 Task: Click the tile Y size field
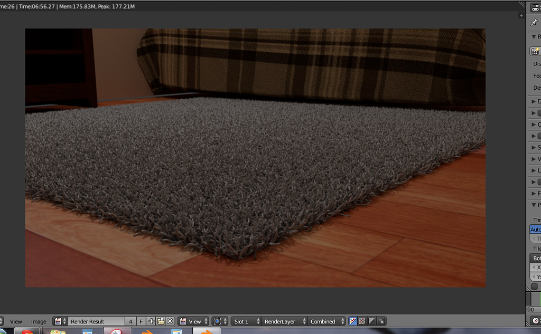(536, 276)
